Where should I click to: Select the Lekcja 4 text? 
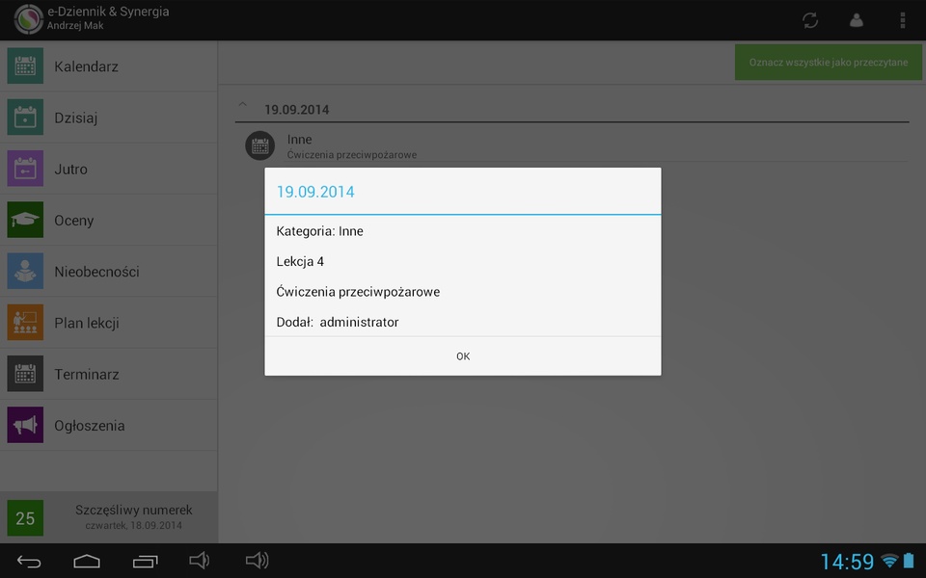(300, 262)
